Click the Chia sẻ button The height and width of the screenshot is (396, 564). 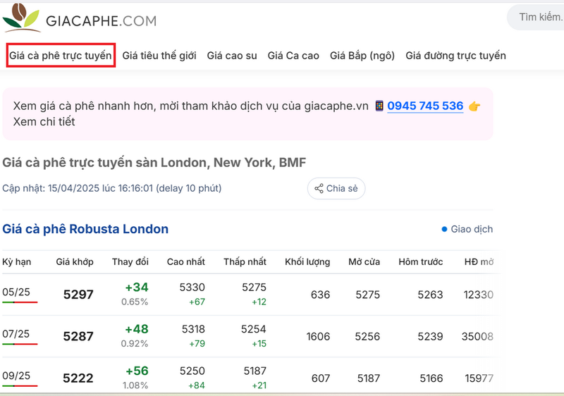pos(336,188)
